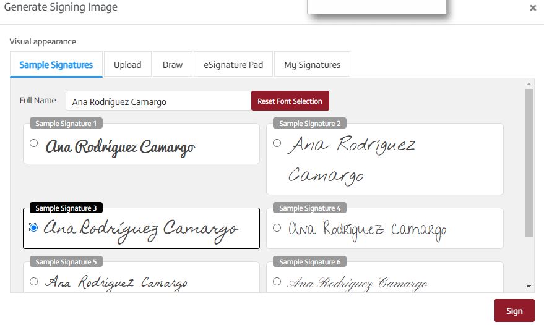Click the Full Name text field

158,101
